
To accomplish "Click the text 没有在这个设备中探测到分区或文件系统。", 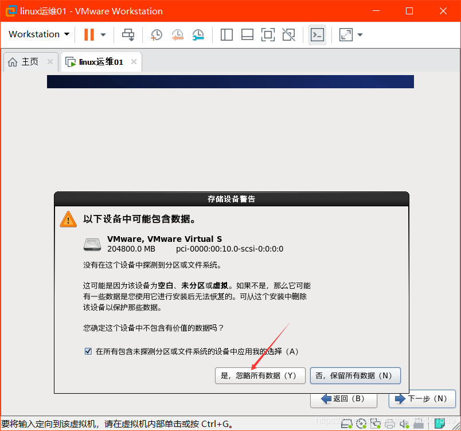I will point(153,265).
